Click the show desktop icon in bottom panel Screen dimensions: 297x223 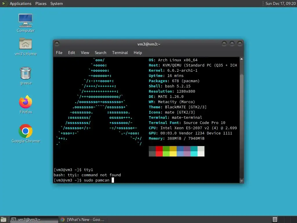(3, 220)
